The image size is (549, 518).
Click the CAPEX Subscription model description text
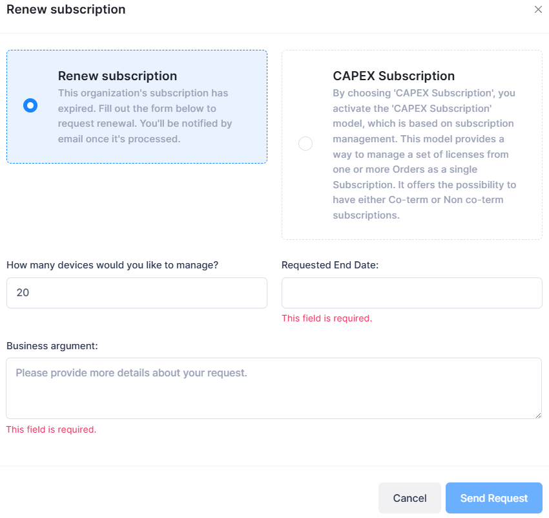point(424,154)
